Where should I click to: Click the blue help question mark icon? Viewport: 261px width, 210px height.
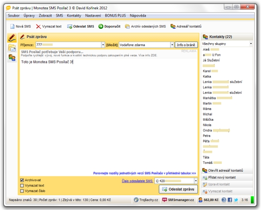(x=224, y=200)
